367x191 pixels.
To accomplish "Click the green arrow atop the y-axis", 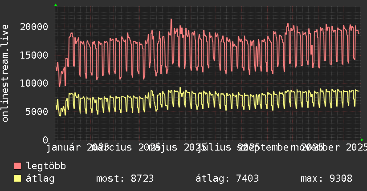I will [56, 5].
